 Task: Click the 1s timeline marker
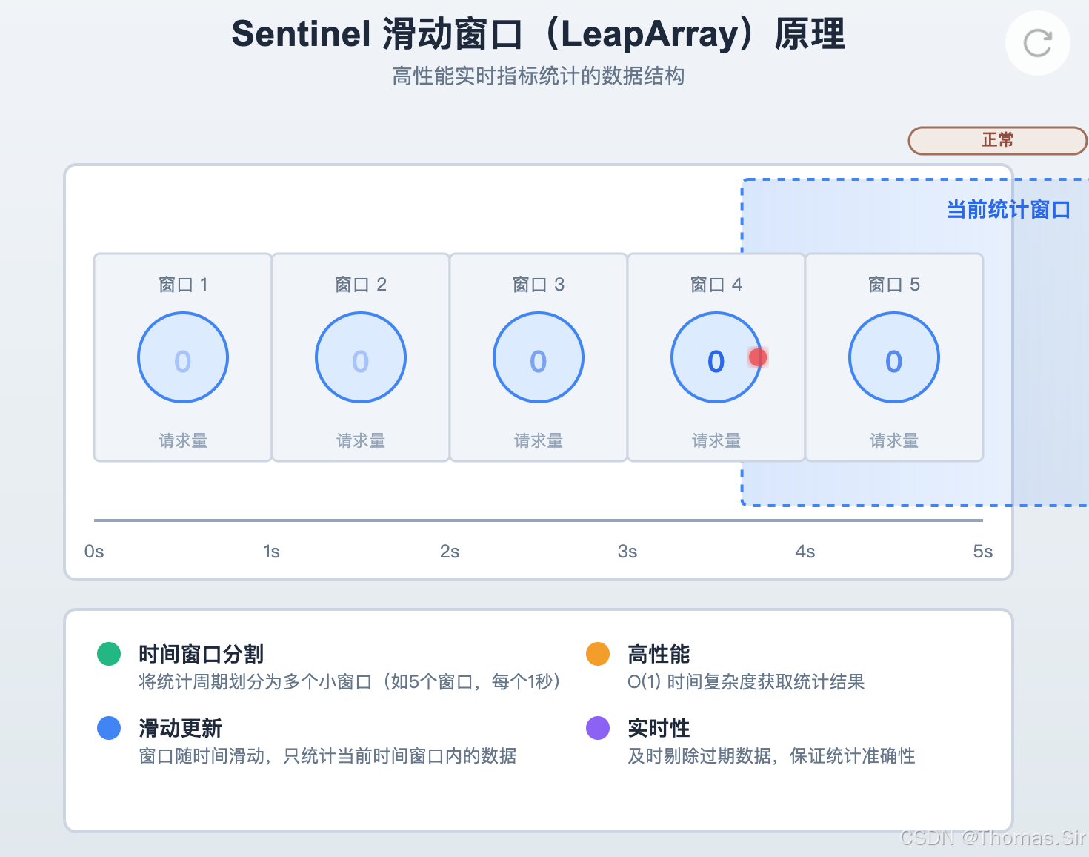pos(272,552)
